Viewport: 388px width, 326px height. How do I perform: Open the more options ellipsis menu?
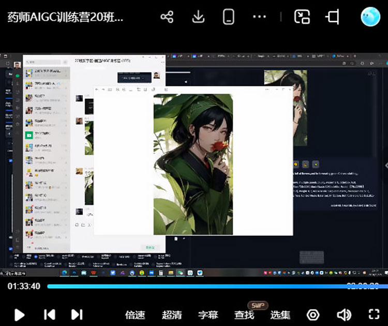(259, 17)
